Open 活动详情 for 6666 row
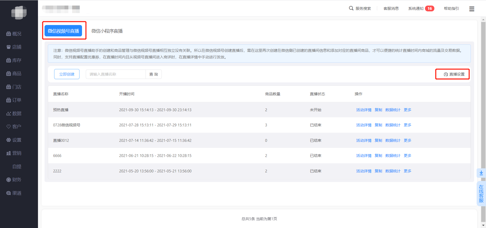Image resolution: width=486 pixels, height=228 pixels. click(x=364, y=156)
